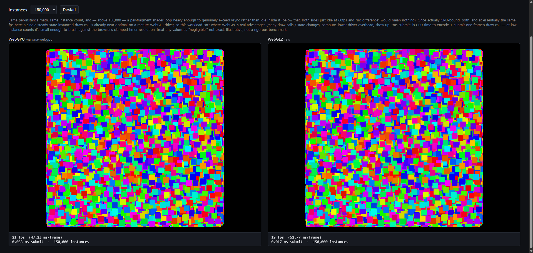Image resolution: width=533 pixels, height=253 pixels.
Task: Click the 'via oria-webgpu' subtitle
Action: point(39,39)
